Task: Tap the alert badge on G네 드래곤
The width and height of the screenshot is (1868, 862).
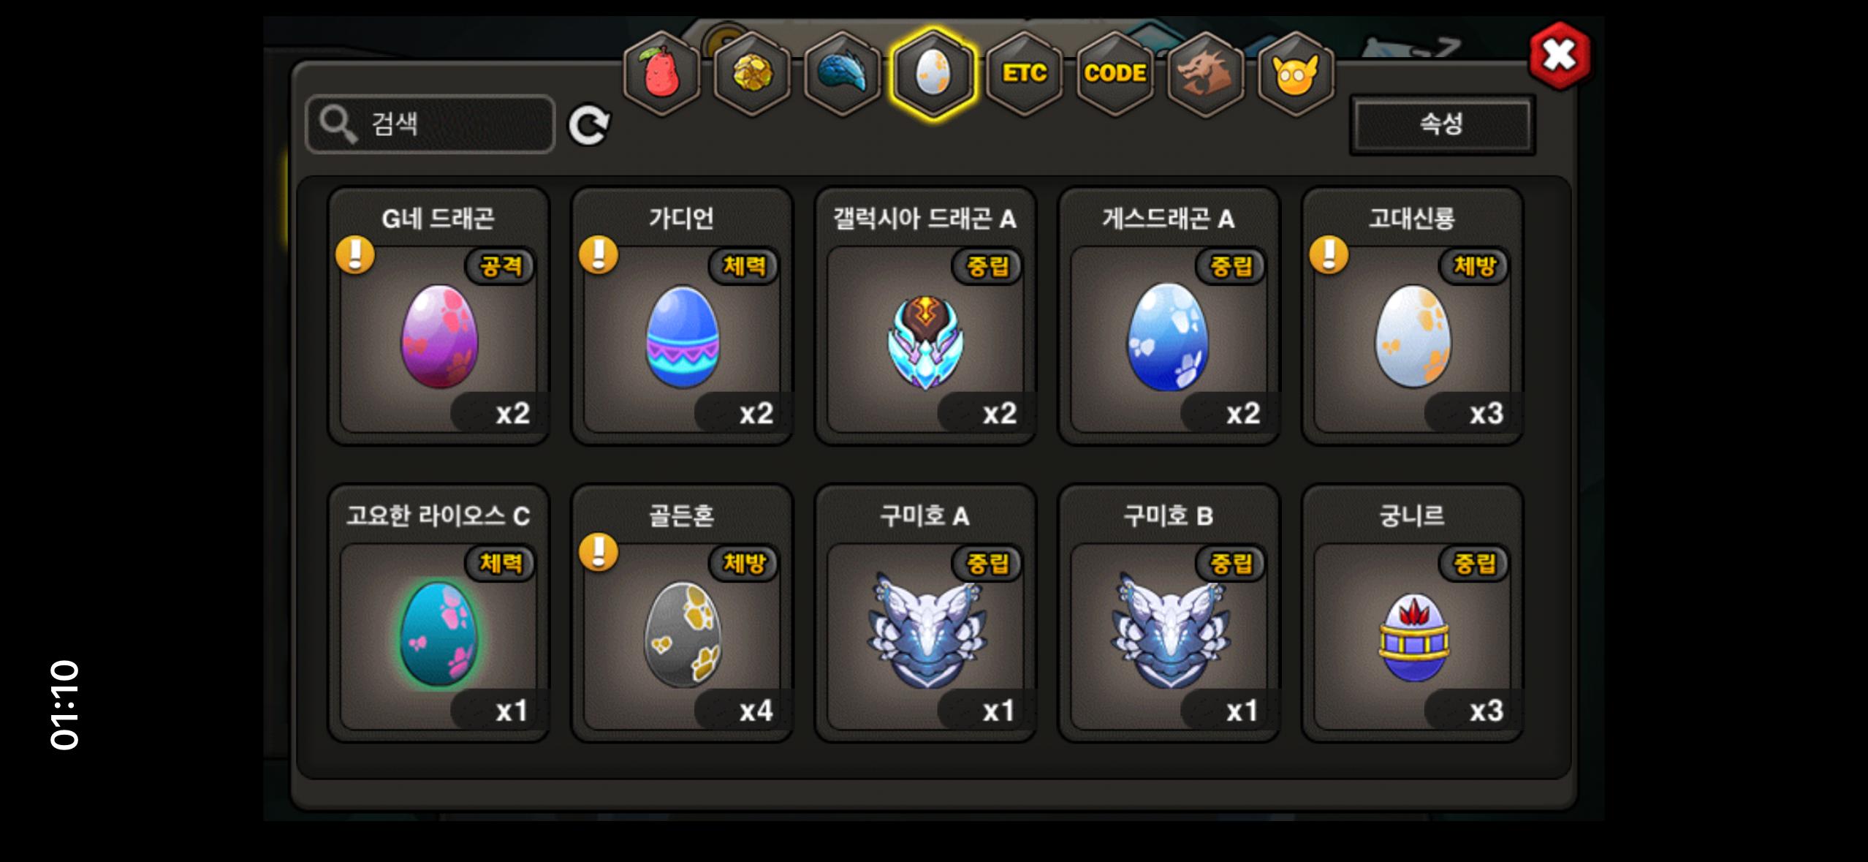Action: (355, 254)
